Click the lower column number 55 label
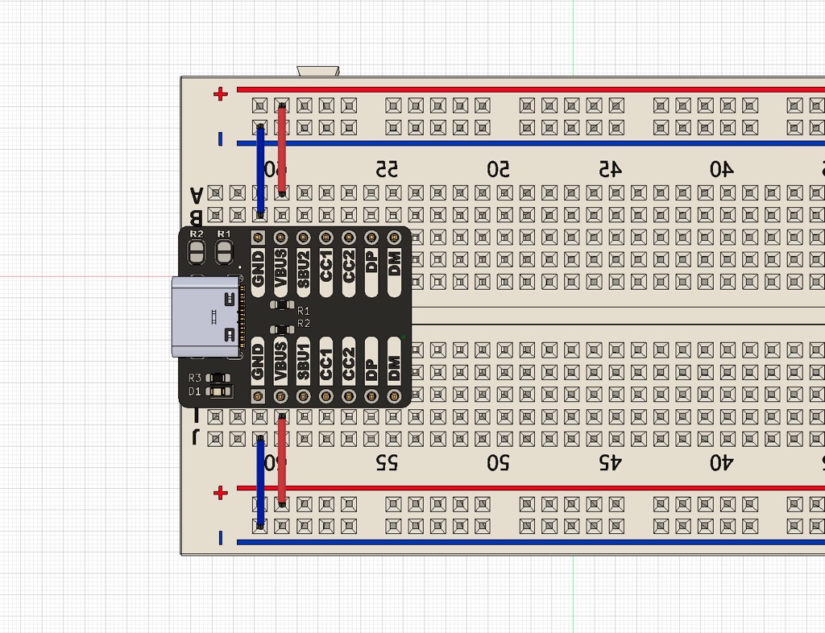This screenshot has height=633, width=825. pyautogui.click(x=388, y=462)
